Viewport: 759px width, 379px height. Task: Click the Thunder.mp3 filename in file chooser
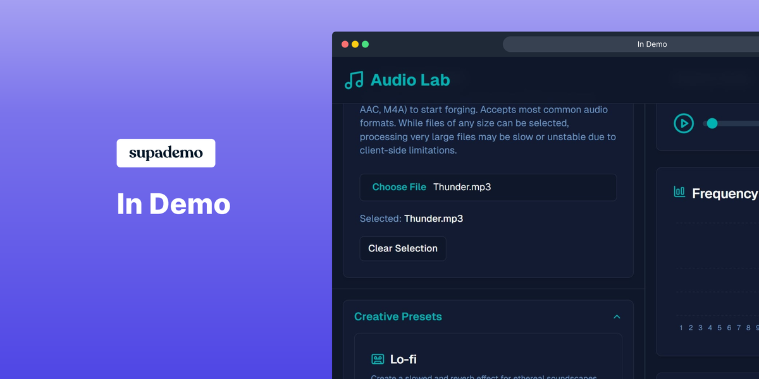point(462,187)
